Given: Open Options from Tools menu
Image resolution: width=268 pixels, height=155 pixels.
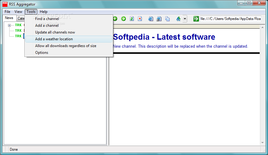Looking at the screenshot, I should (69, 53).
